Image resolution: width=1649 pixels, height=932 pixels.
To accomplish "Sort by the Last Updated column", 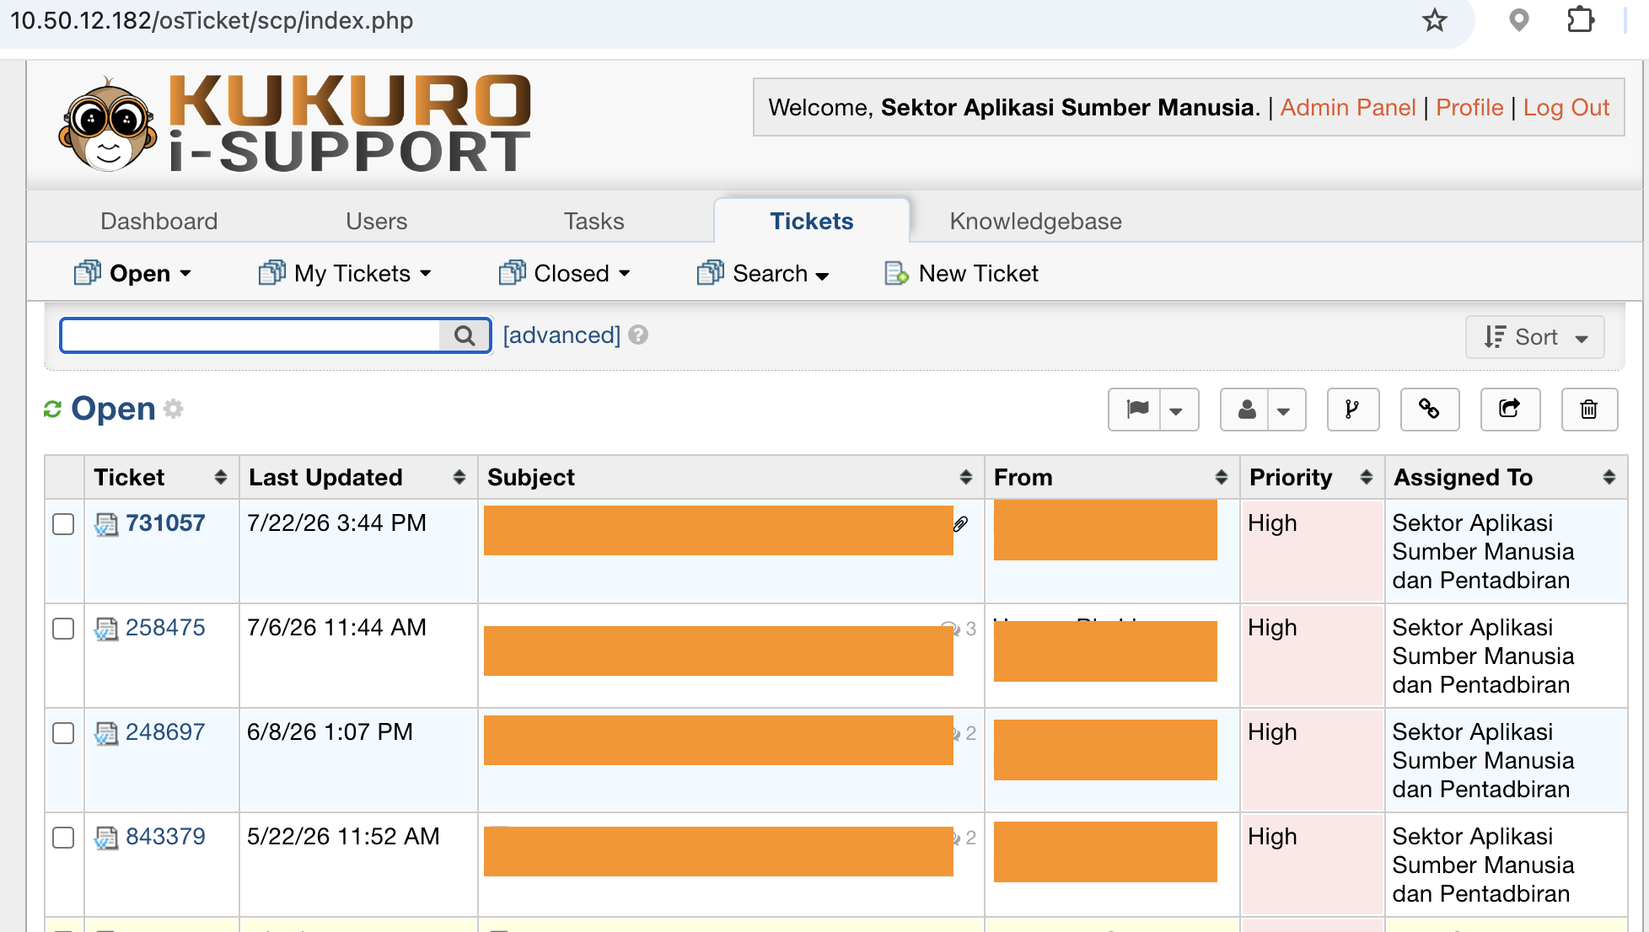I will tap(358, 477).
